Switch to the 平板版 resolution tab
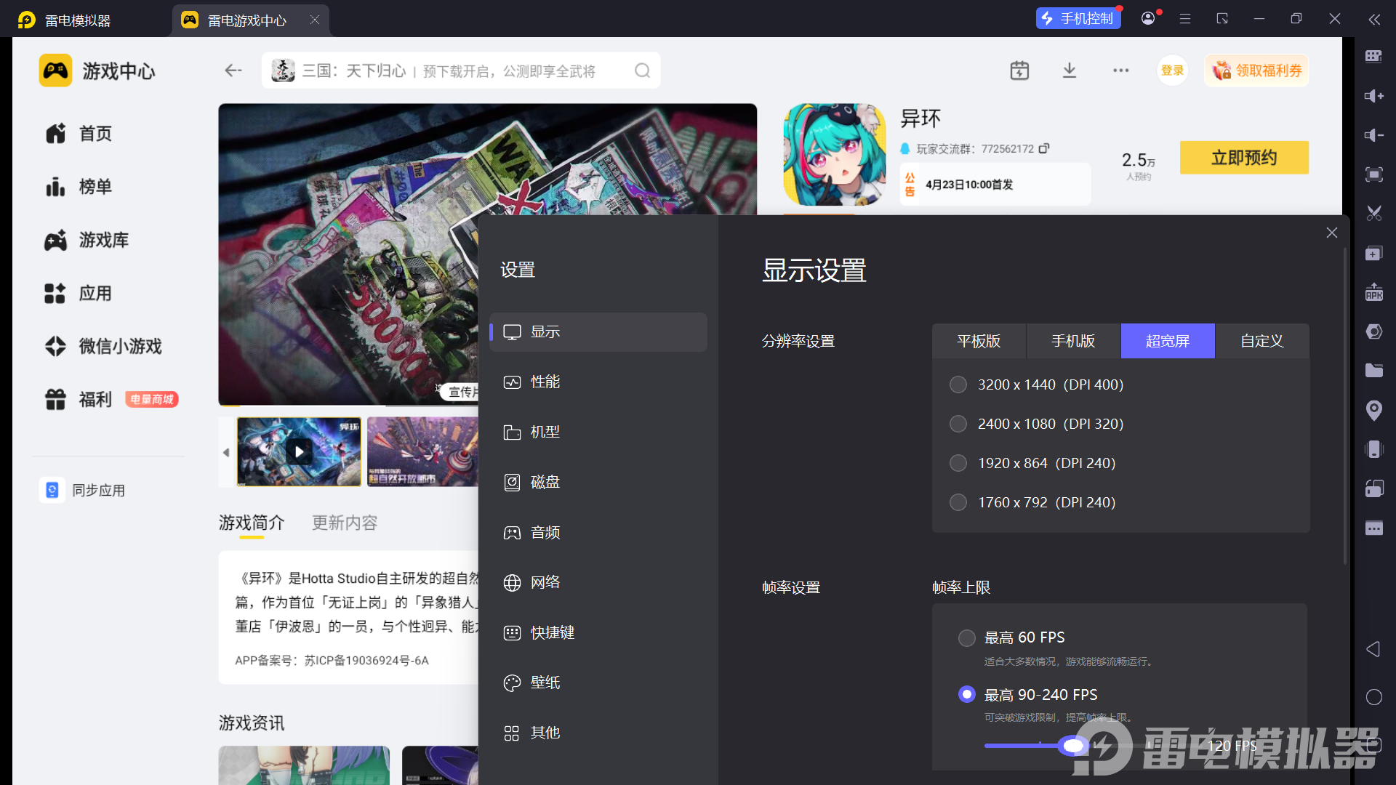Image resolution: width=1396 pixels, height=785 pixels. click(x=979, y=341)
